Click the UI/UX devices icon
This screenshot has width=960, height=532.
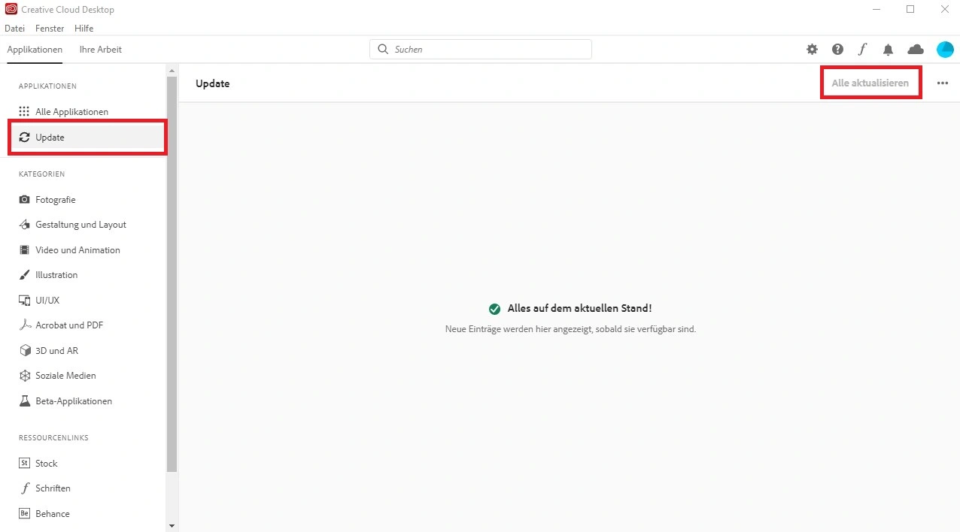(24, 301)
